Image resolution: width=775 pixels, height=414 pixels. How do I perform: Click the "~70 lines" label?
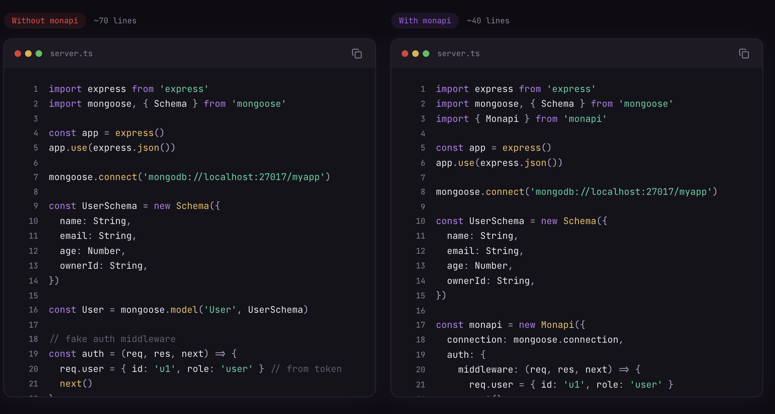click(115, 21)
